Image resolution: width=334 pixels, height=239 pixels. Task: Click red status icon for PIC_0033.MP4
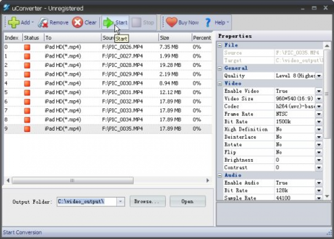[x=27, y=111]
